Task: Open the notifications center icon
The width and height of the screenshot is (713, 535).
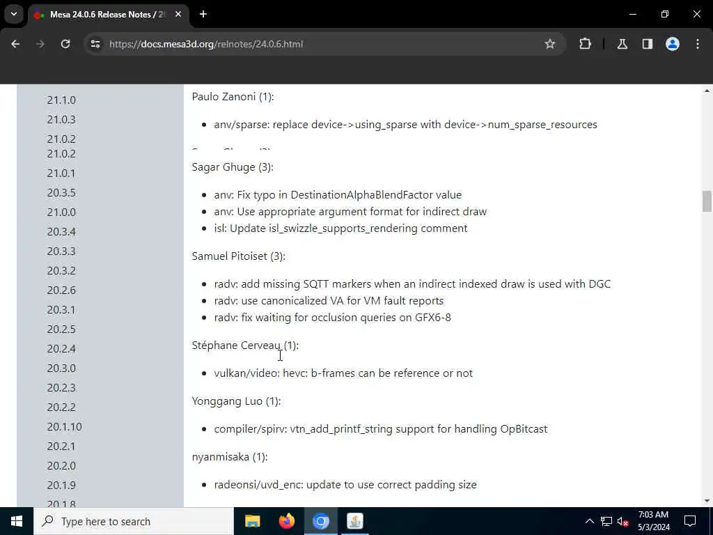Action: pyautogui.click(x=690, y=521)
